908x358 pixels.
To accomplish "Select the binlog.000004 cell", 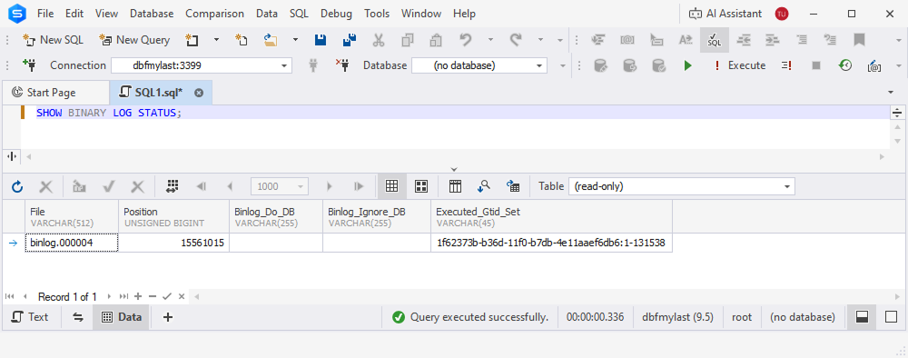I will [x=72, y=244].
